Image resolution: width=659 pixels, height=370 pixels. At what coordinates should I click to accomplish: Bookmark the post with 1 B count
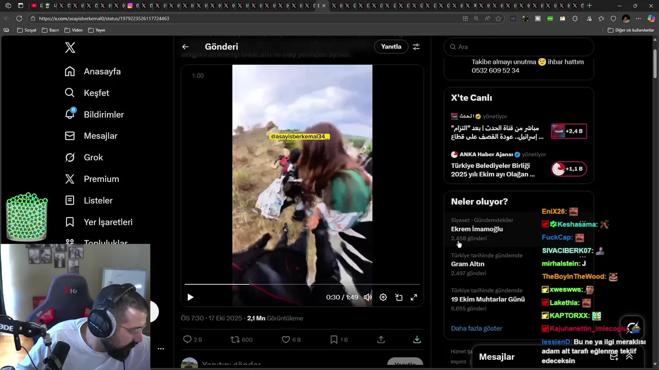(339, 340)
